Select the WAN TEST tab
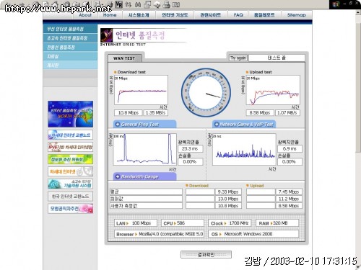This screenshot has height=270, width=361. (124, 58)
